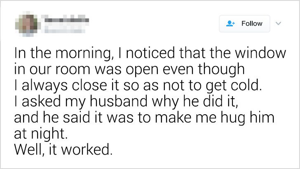Click the text 'at night.'
The image size is (300, 169).
(41, 134)
